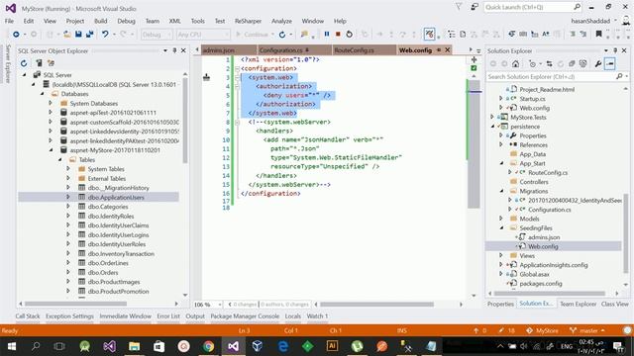This screenshot has width=634, height=356.
Task: Open the Error List panel
Action: (168, 316)
